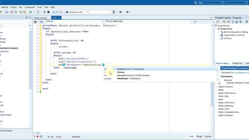Click the Add to Project folder icon in Projects panel
Image resolution: width=249 pixels, height=140 pixels.
coord(224,22)
